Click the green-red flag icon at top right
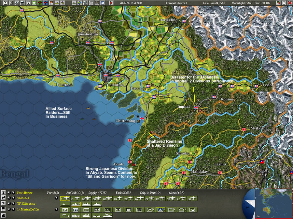This screenshot has width=293, height=219. [278, 3]
